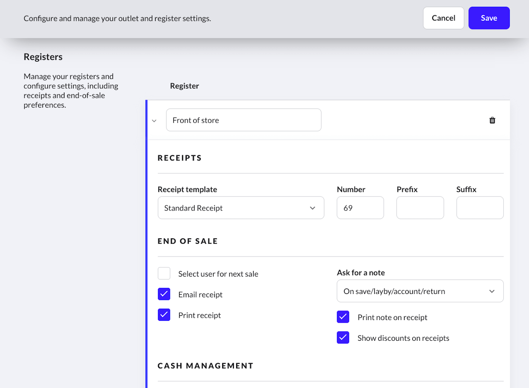Collapse the Front of store register row

154,121
